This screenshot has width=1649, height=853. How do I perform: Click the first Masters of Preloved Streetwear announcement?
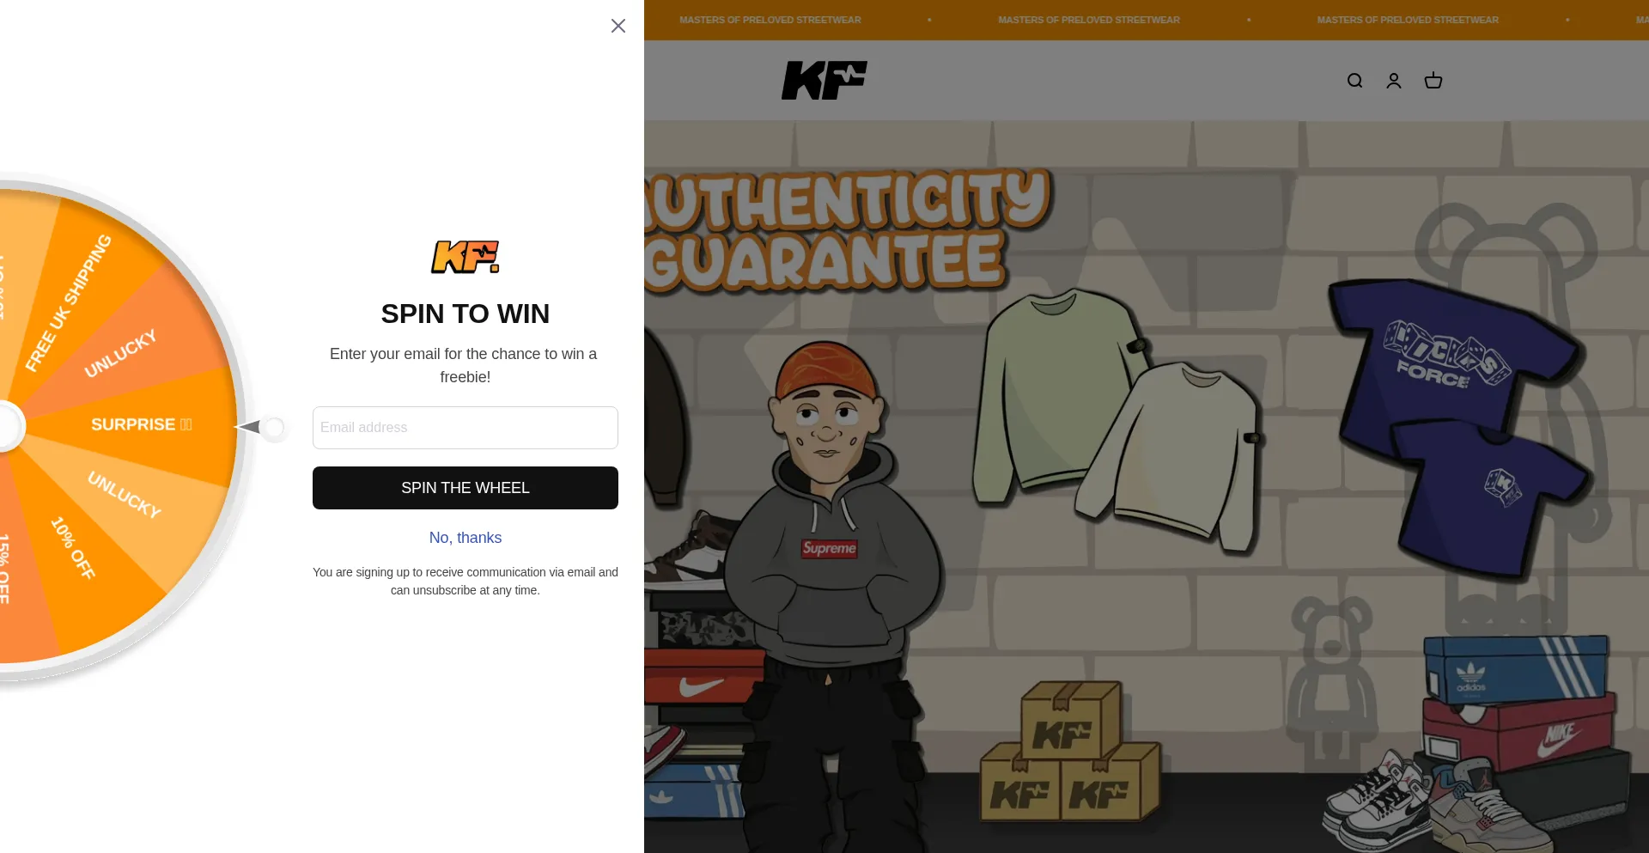coord(770,20)
